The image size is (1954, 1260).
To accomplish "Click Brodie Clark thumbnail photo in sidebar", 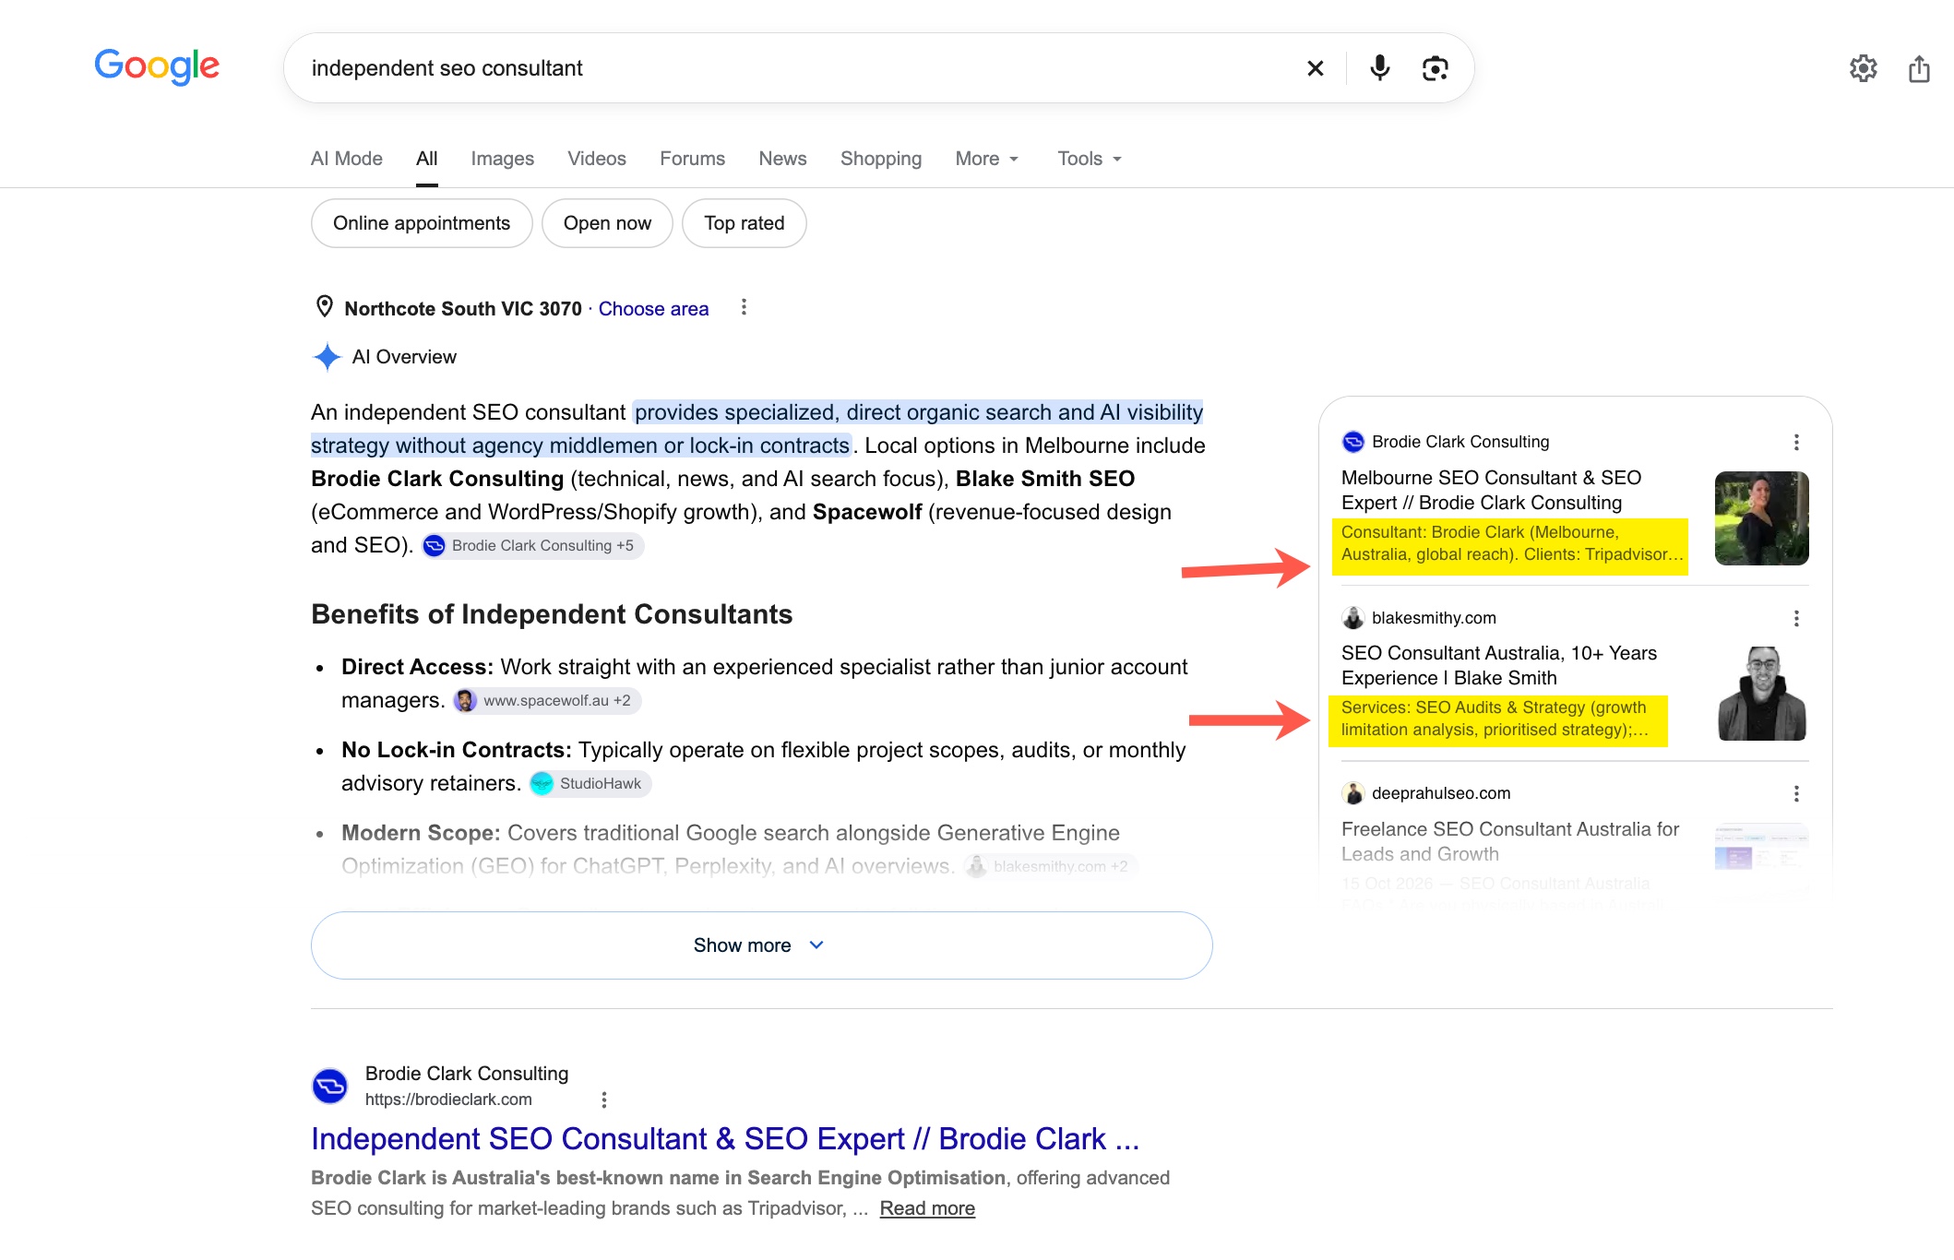I will point(1761,518).
